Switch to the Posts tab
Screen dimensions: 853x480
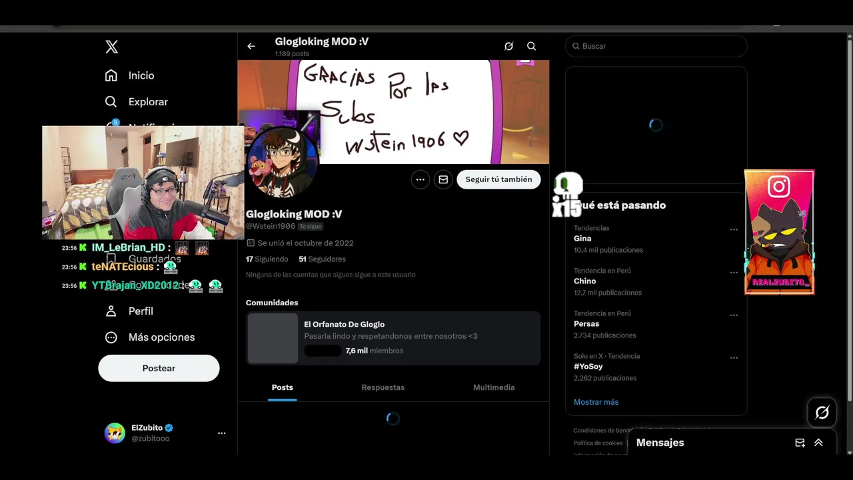pos(283,387)
